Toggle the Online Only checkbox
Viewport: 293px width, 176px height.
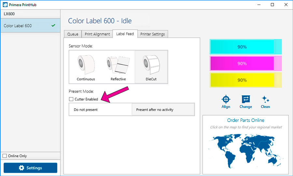coord(5,156)
